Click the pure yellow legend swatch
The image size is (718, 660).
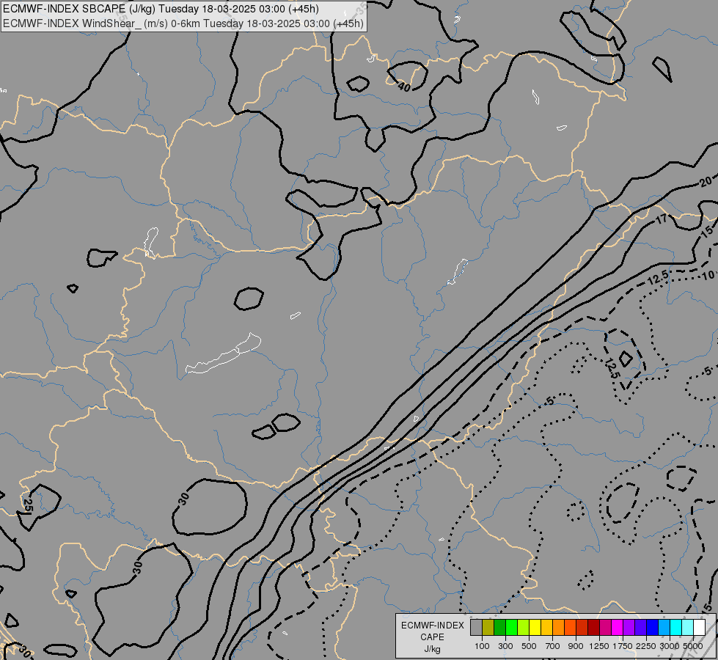535,627
